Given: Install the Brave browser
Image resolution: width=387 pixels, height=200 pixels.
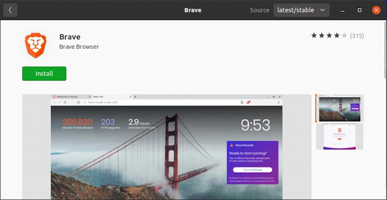Looking at the screenshot, I should click(x=44, y=74).
